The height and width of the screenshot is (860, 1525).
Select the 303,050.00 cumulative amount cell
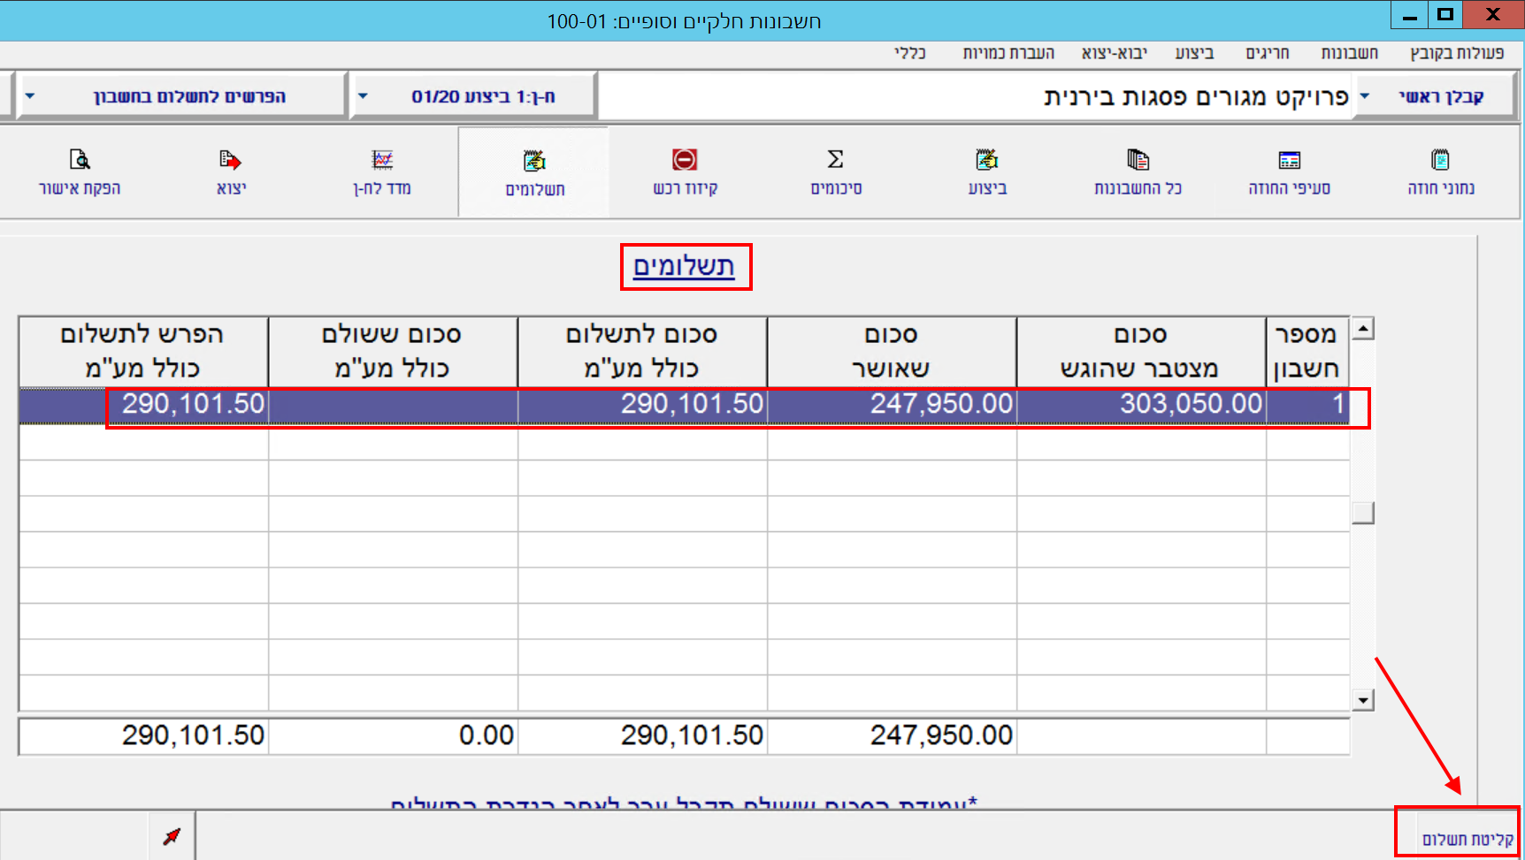pos(1141,405)
